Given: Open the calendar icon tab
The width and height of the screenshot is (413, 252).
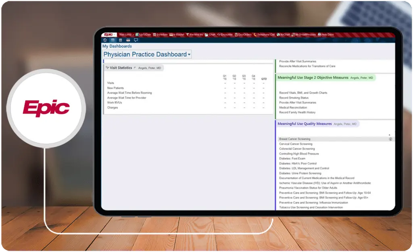Looking at the screenshot, I should click(x=120, y=40).
